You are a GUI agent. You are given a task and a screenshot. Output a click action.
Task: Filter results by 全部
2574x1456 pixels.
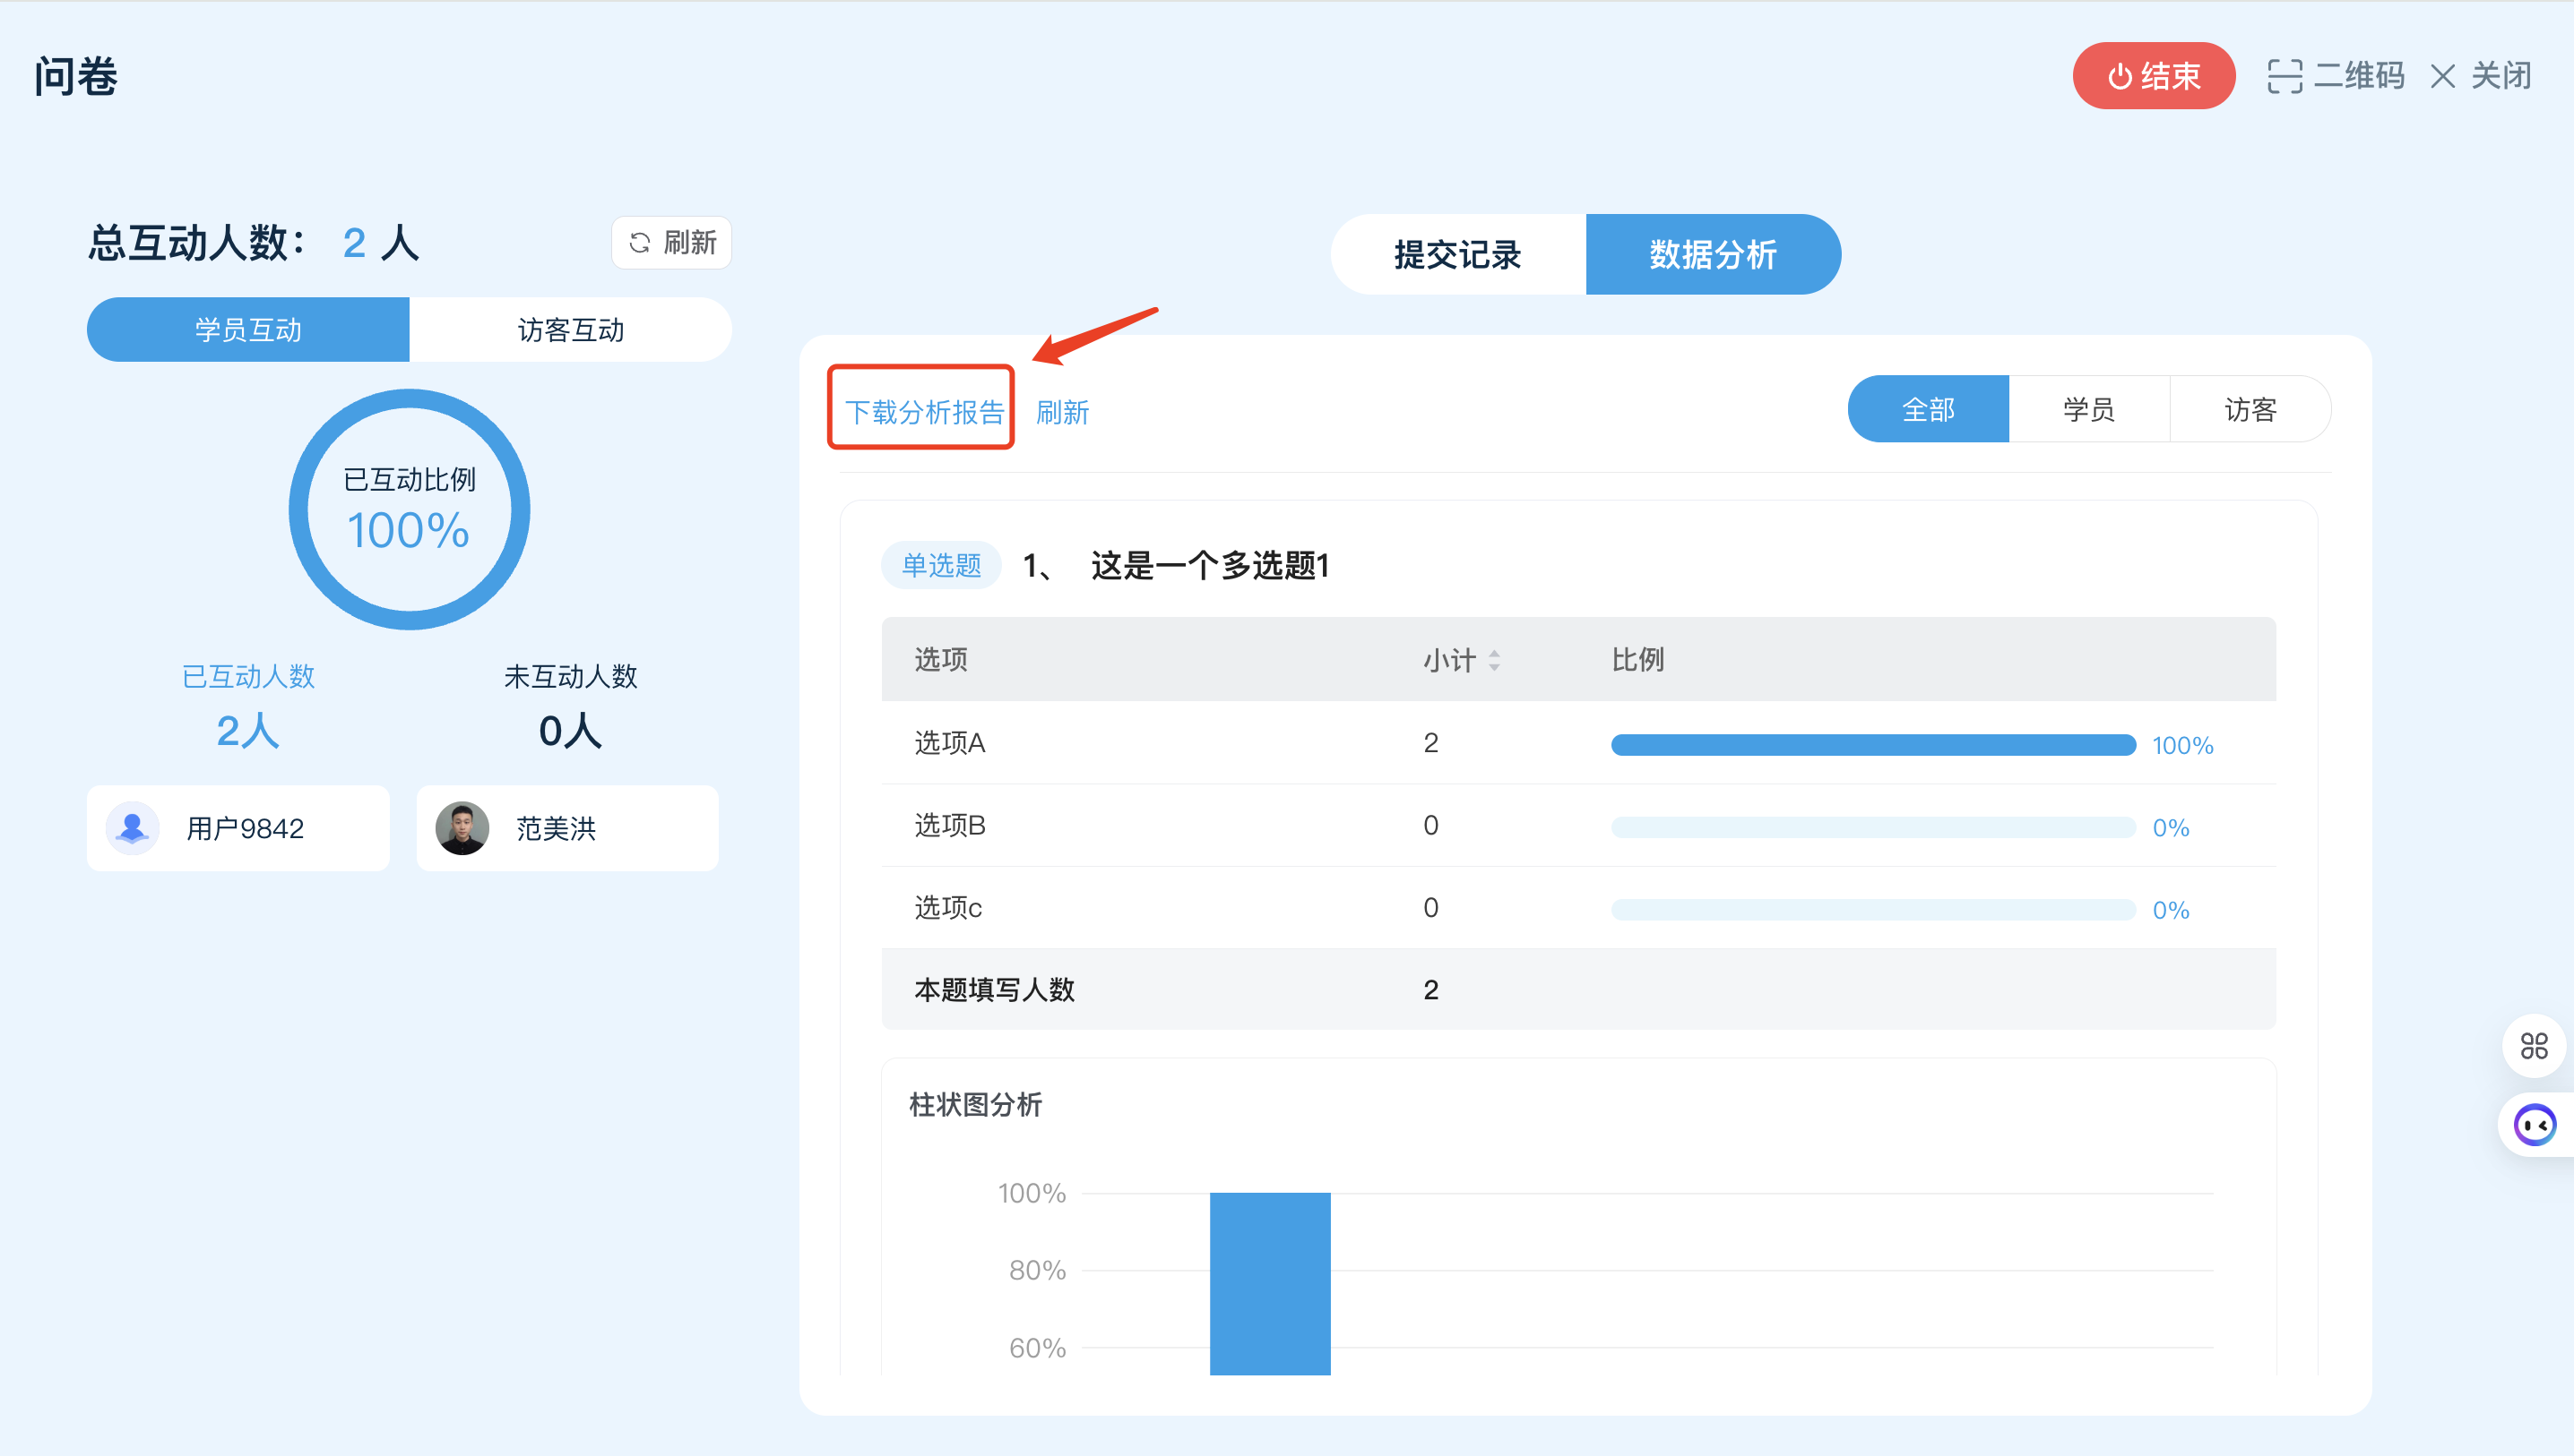(1929, 409)
